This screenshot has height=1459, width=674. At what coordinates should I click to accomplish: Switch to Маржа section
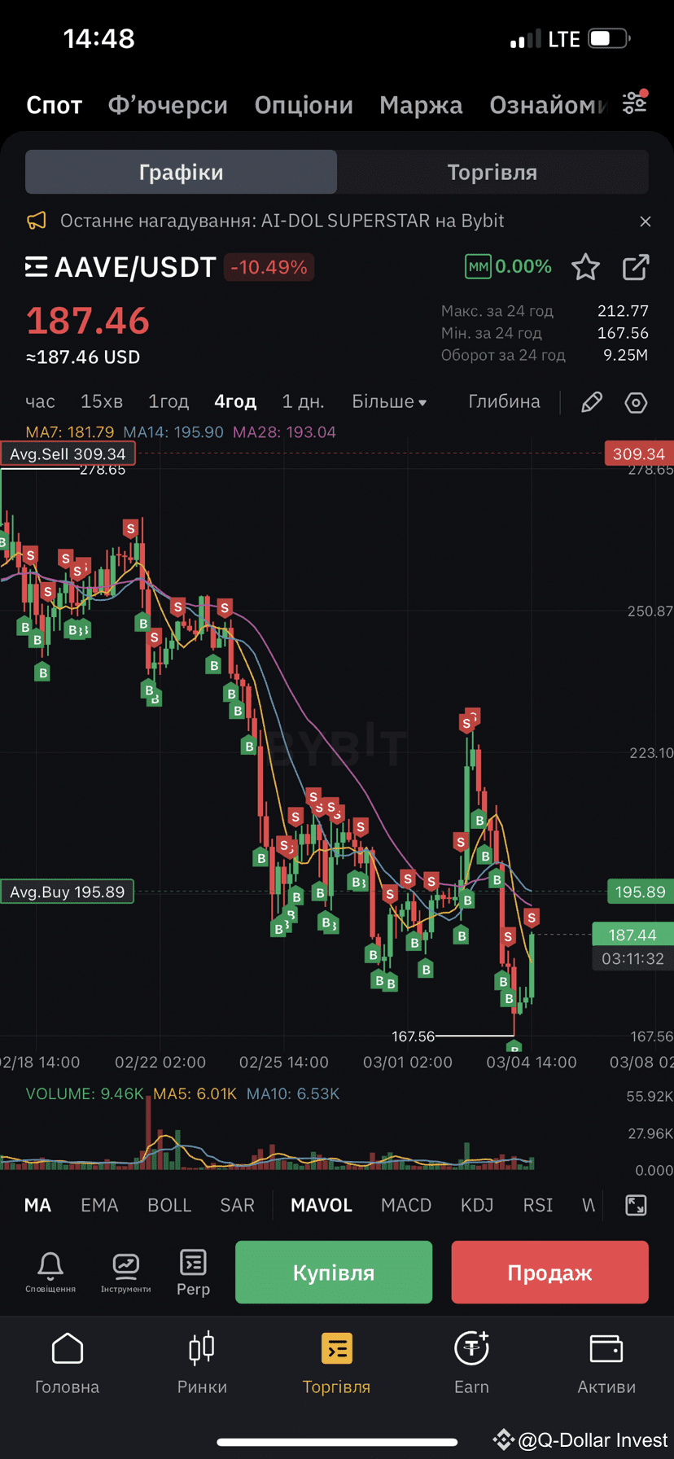click(421, 105)
